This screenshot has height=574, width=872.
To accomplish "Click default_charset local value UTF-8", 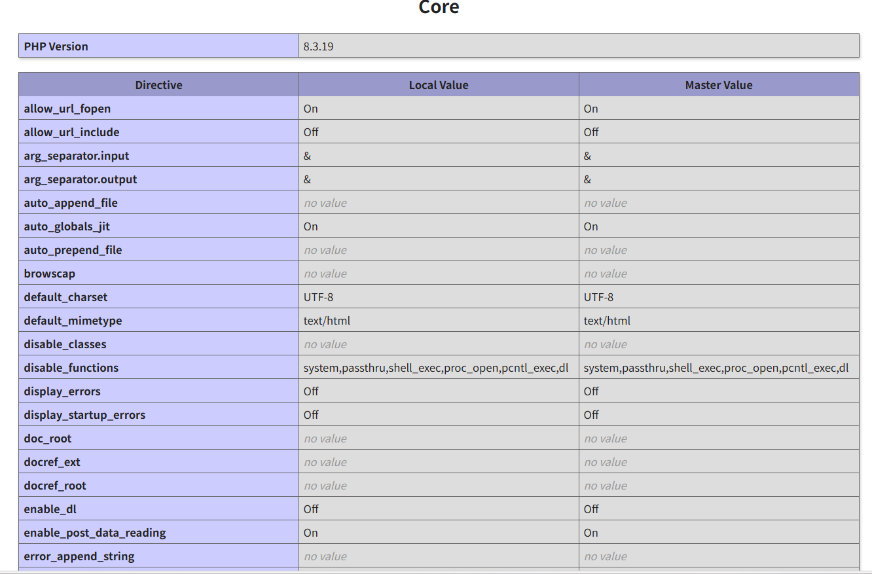I will 318,297.
